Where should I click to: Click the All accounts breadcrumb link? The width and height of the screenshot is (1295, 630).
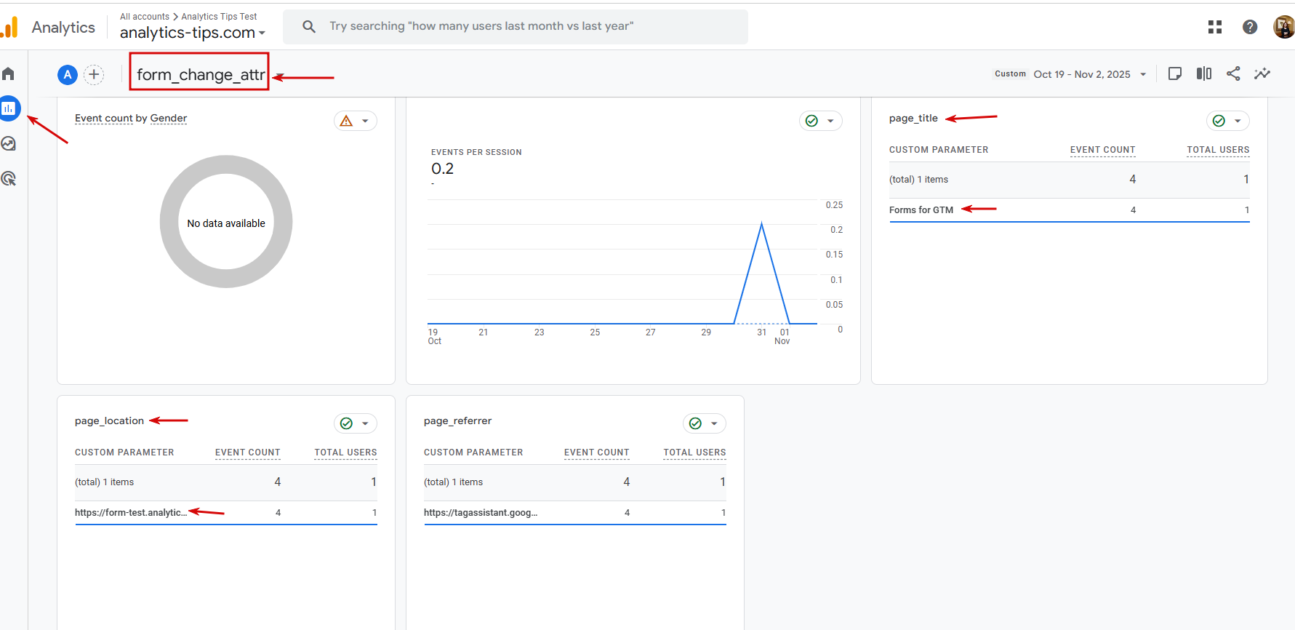click(144, 16)
